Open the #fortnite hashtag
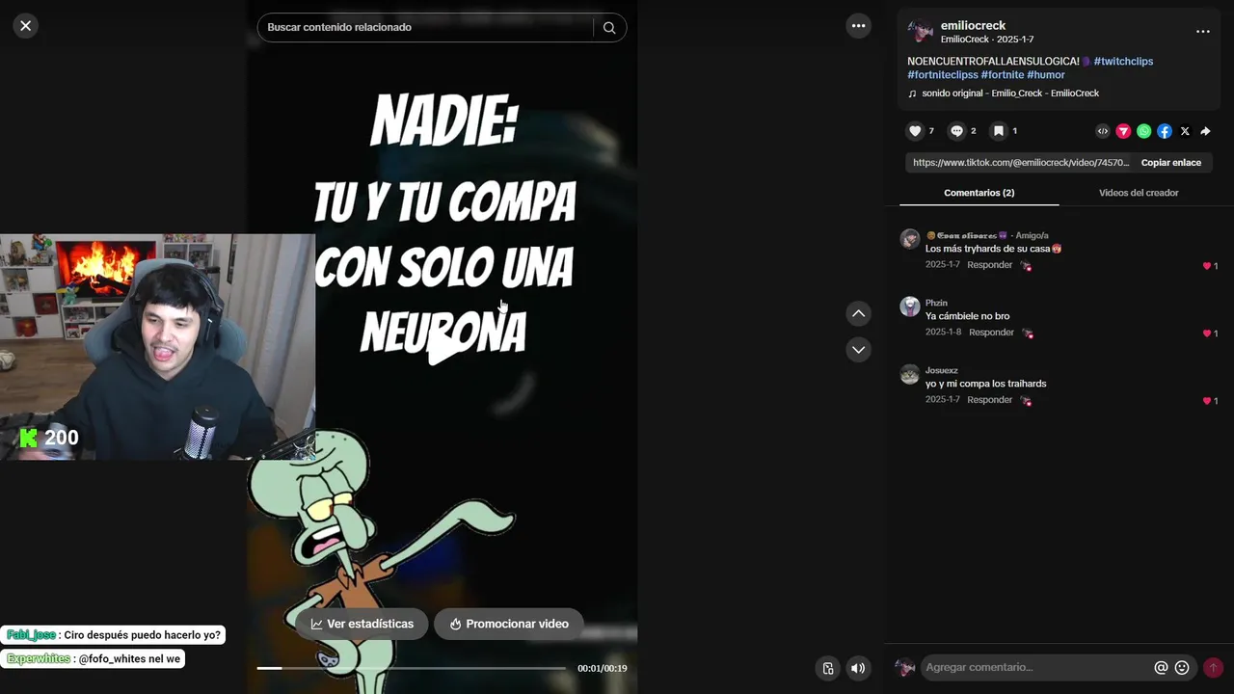 pos(1003,74)
